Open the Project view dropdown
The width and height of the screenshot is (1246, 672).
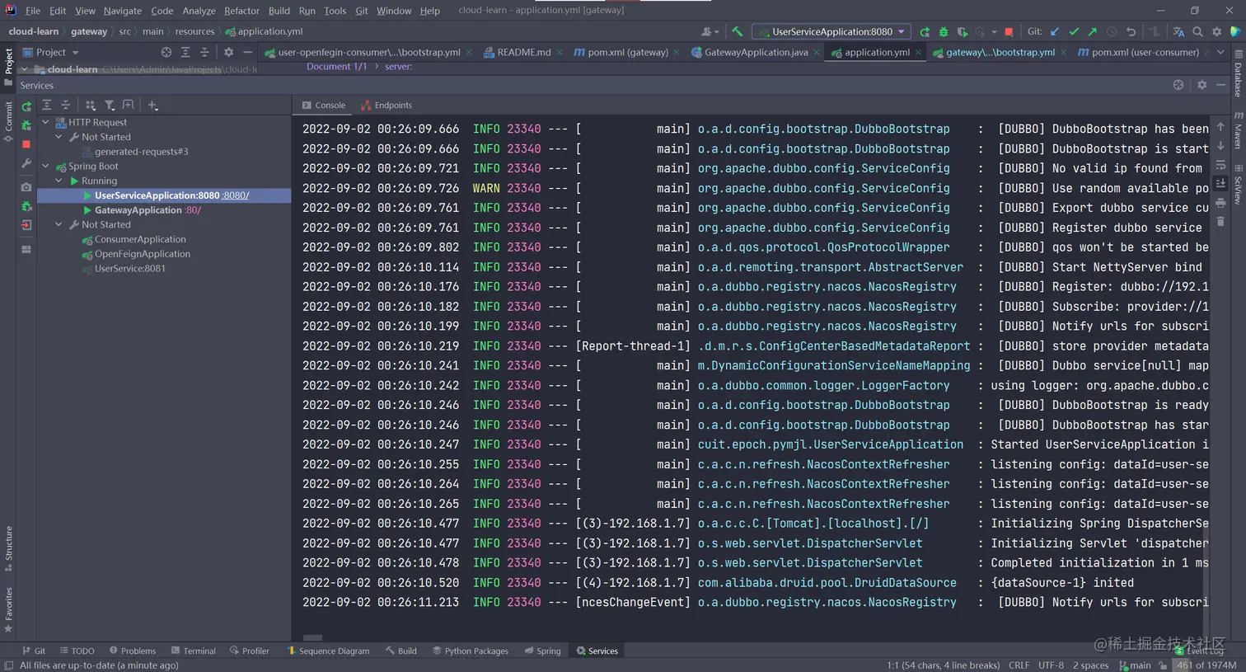(51, 52)
